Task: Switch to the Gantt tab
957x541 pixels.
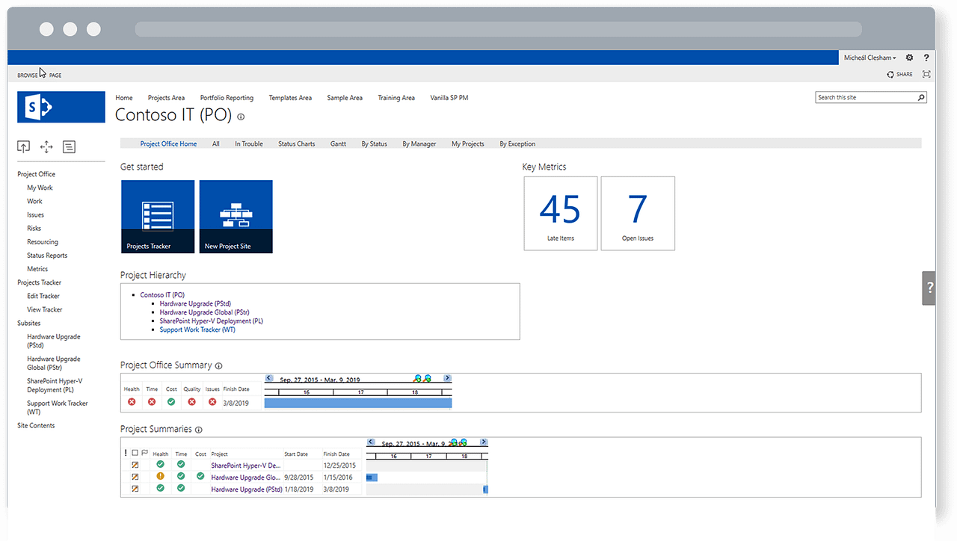Action: 338,143
